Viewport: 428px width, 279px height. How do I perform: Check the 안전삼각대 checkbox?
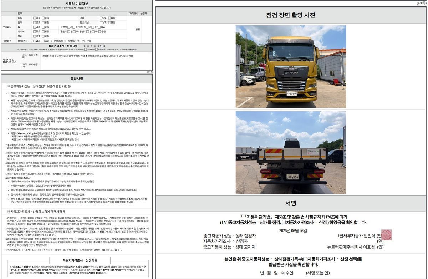[67, 41]
